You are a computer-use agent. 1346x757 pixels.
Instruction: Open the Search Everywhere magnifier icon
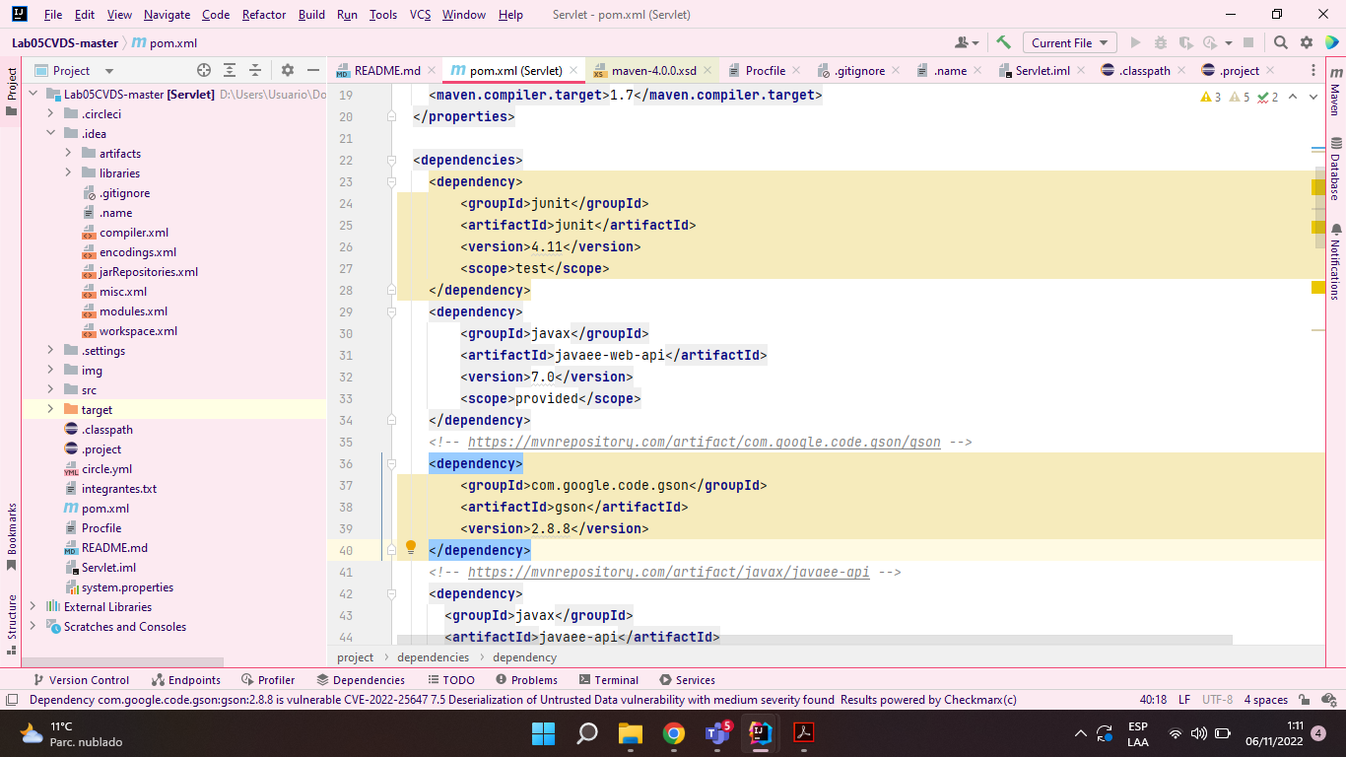[1281, 43]
